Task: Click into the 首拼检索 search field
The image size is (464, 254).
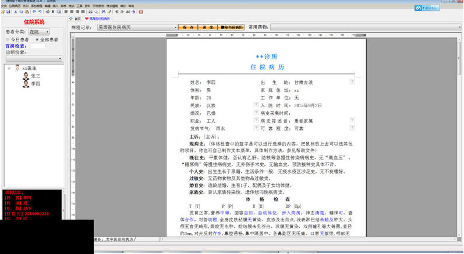Action: click(x=38, y=46)
